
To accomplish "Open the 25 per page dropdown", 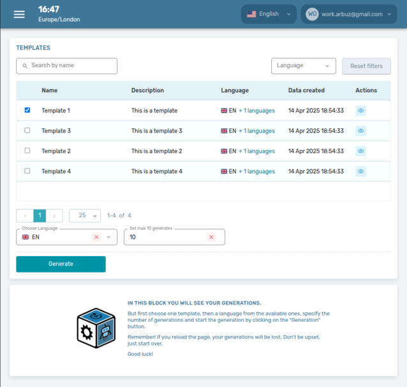I will click(x=85, y=216).
